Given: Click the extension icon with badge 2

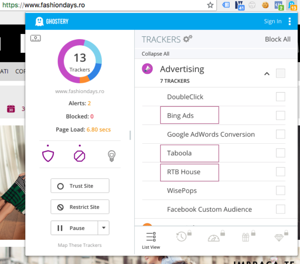Looking at the screenshot, I should pos(279,6).
